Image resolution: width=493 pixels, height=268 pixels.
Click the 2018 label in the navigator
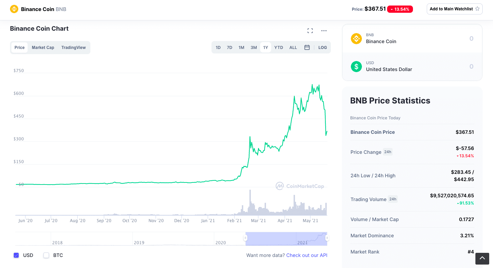coord(57,242)
